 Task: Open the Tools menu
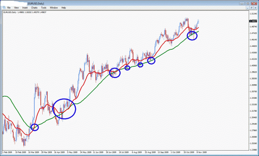coord(44,7)
